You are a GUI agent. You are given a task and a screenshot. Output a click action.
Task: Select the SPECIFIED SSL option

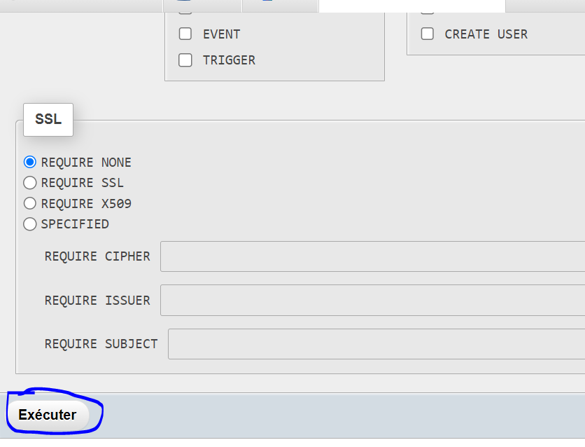point(29,224)
